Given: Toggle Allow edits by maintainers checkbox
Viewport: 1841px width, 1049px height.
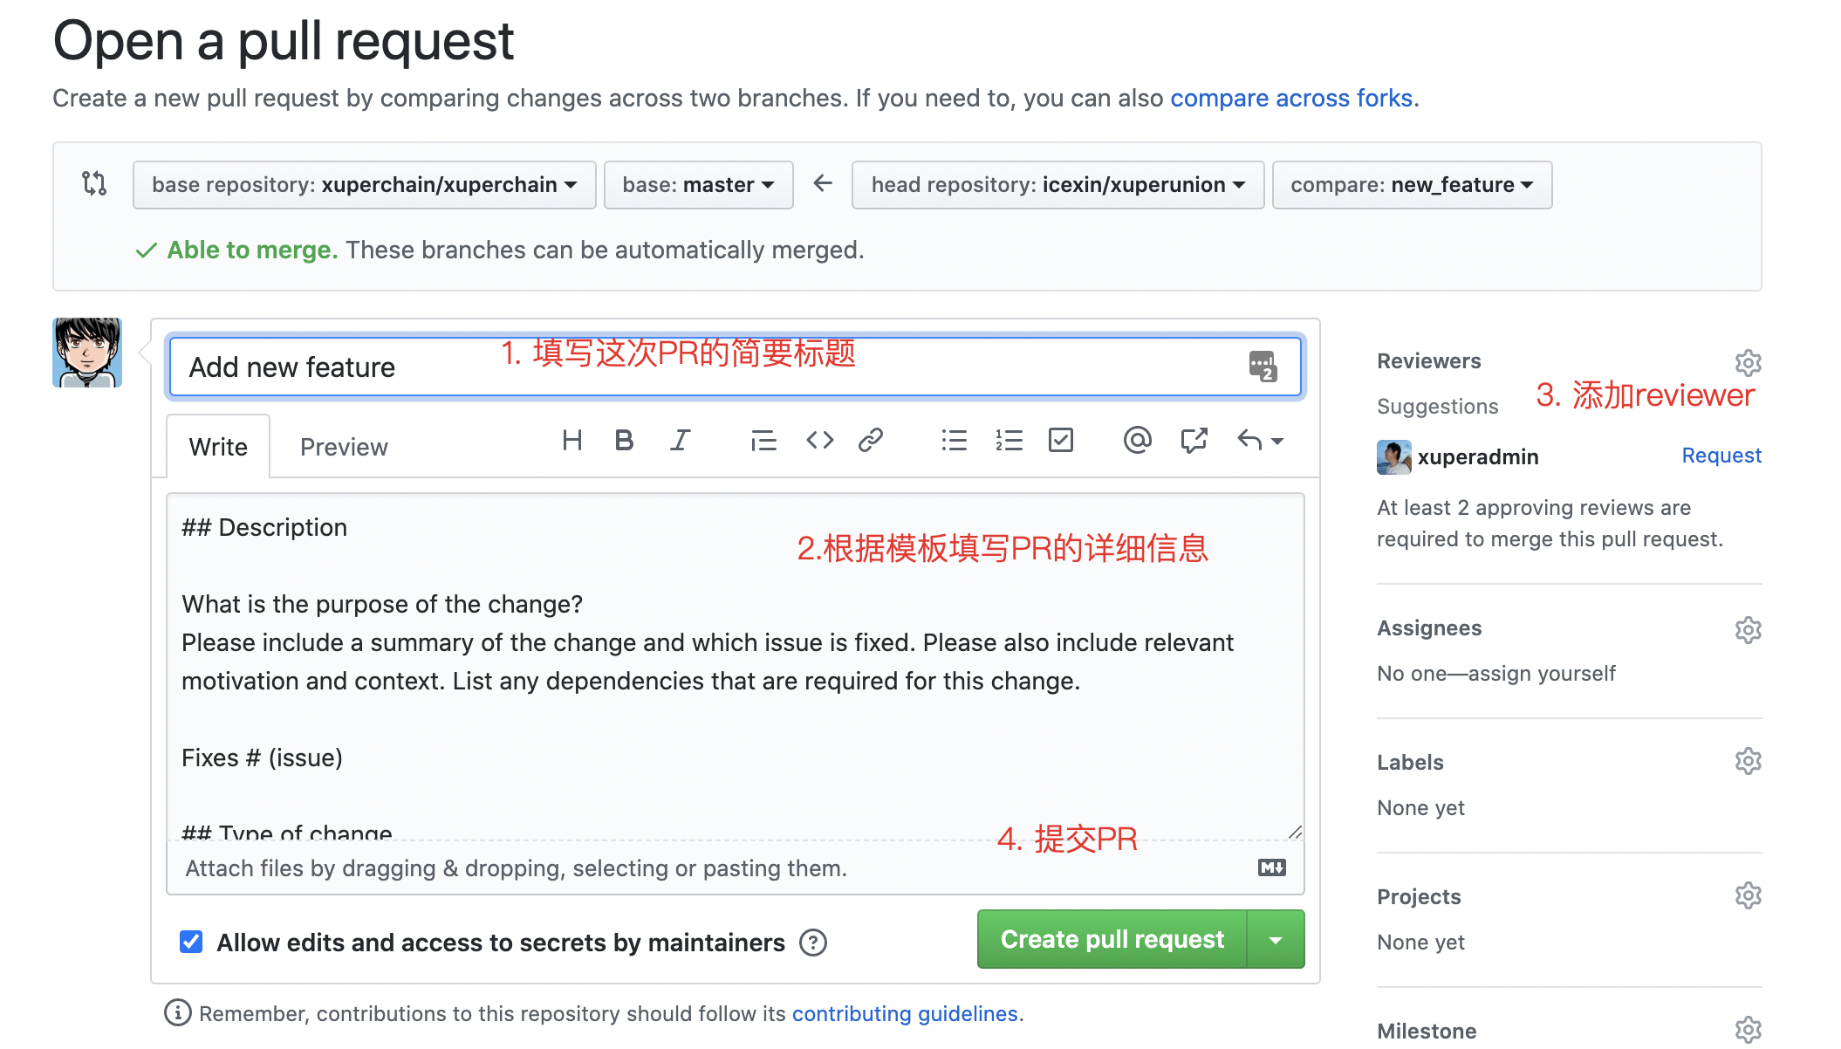Looking at the screenshot, I should point(191,942).
